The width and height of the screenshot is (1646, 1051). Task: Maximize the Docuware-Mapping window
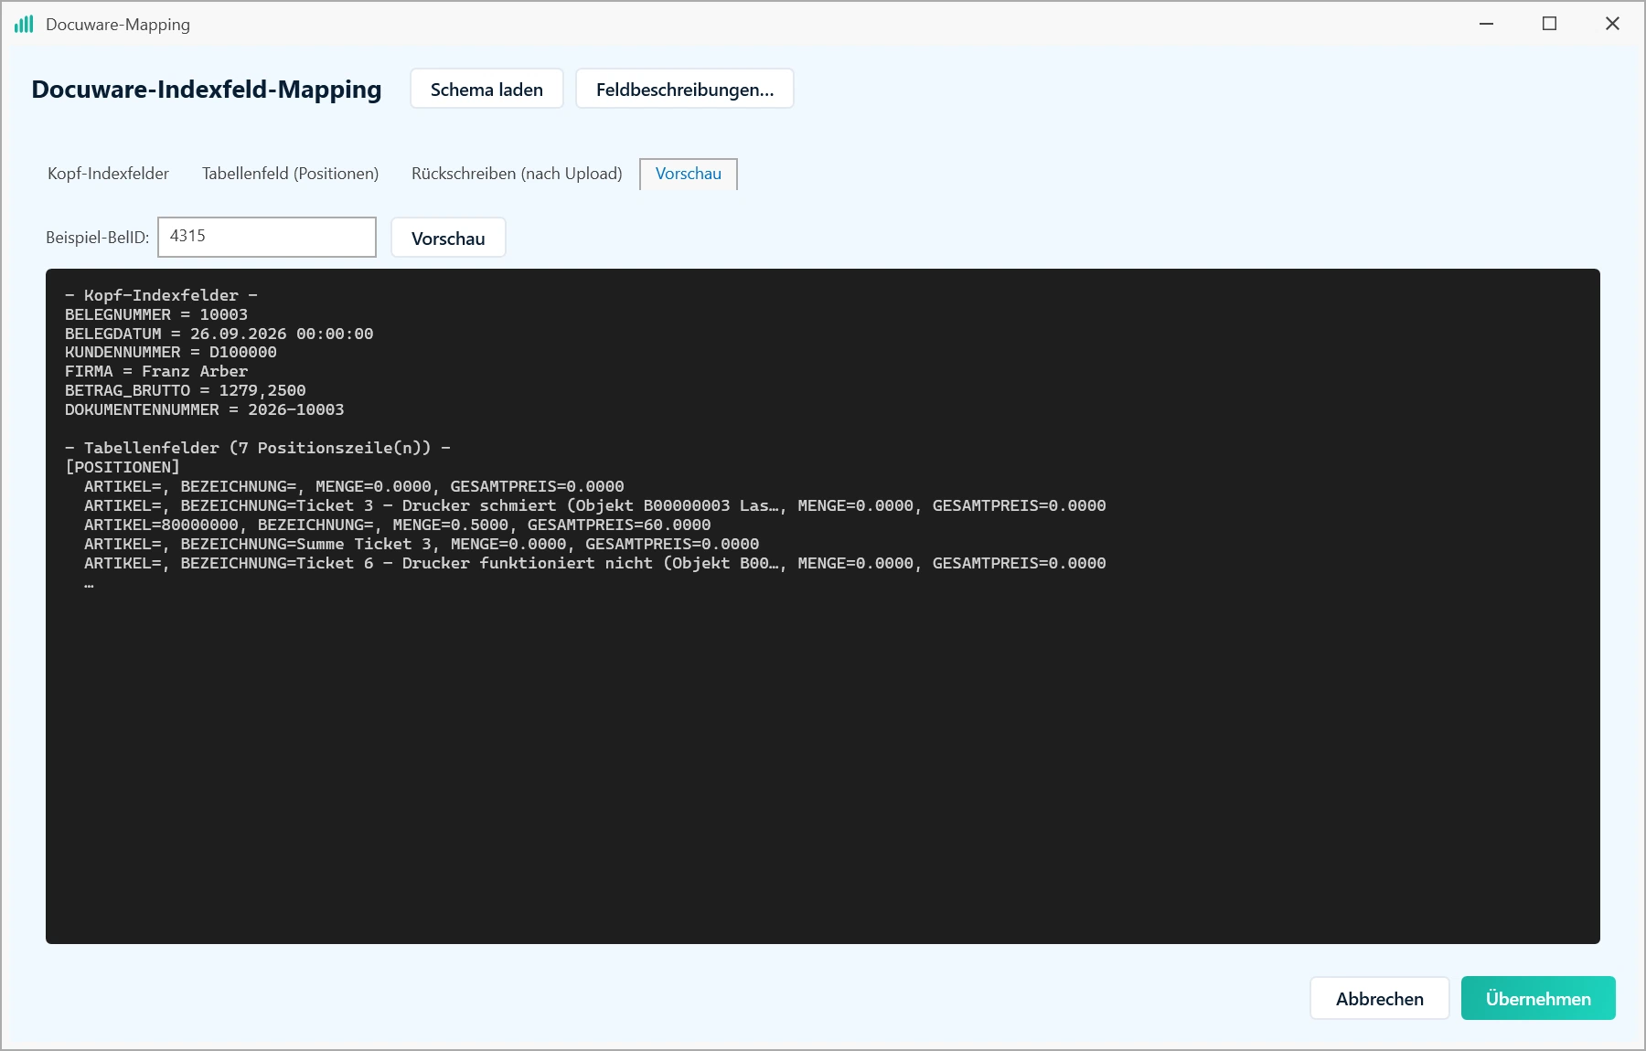(x=1549, y=24)
